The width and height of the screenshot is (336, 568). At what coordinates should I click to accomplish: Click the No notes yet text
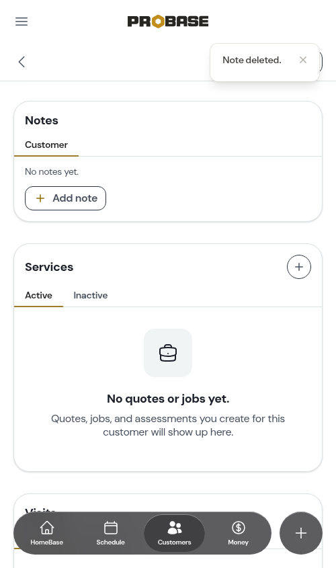coord(52,171)
